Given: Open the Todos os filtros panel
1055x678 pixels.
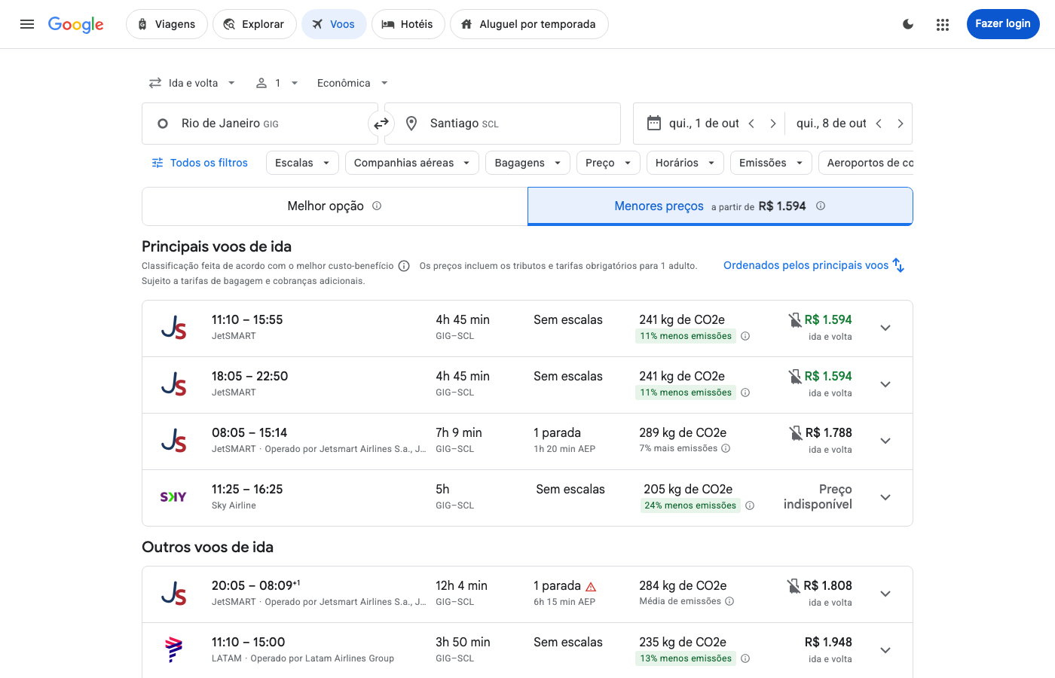Looking at the screenshot, I should tap(200, 163).
